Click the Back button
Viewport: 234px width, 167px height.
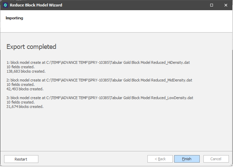pyautogui.click(x=160, y=159)
